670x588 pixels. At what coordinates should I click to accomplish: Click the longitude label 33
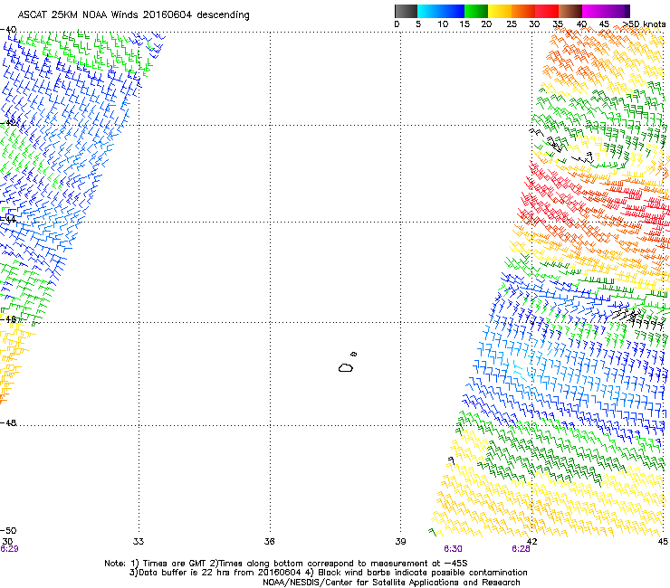pyautogui.click(x=139, y=542)
